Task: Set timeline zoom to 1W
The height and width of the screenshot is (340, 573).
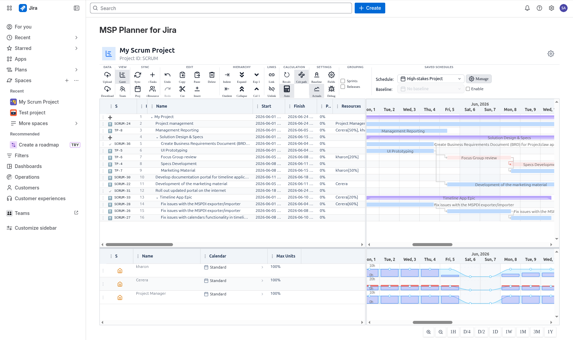Action: (509, 332)
